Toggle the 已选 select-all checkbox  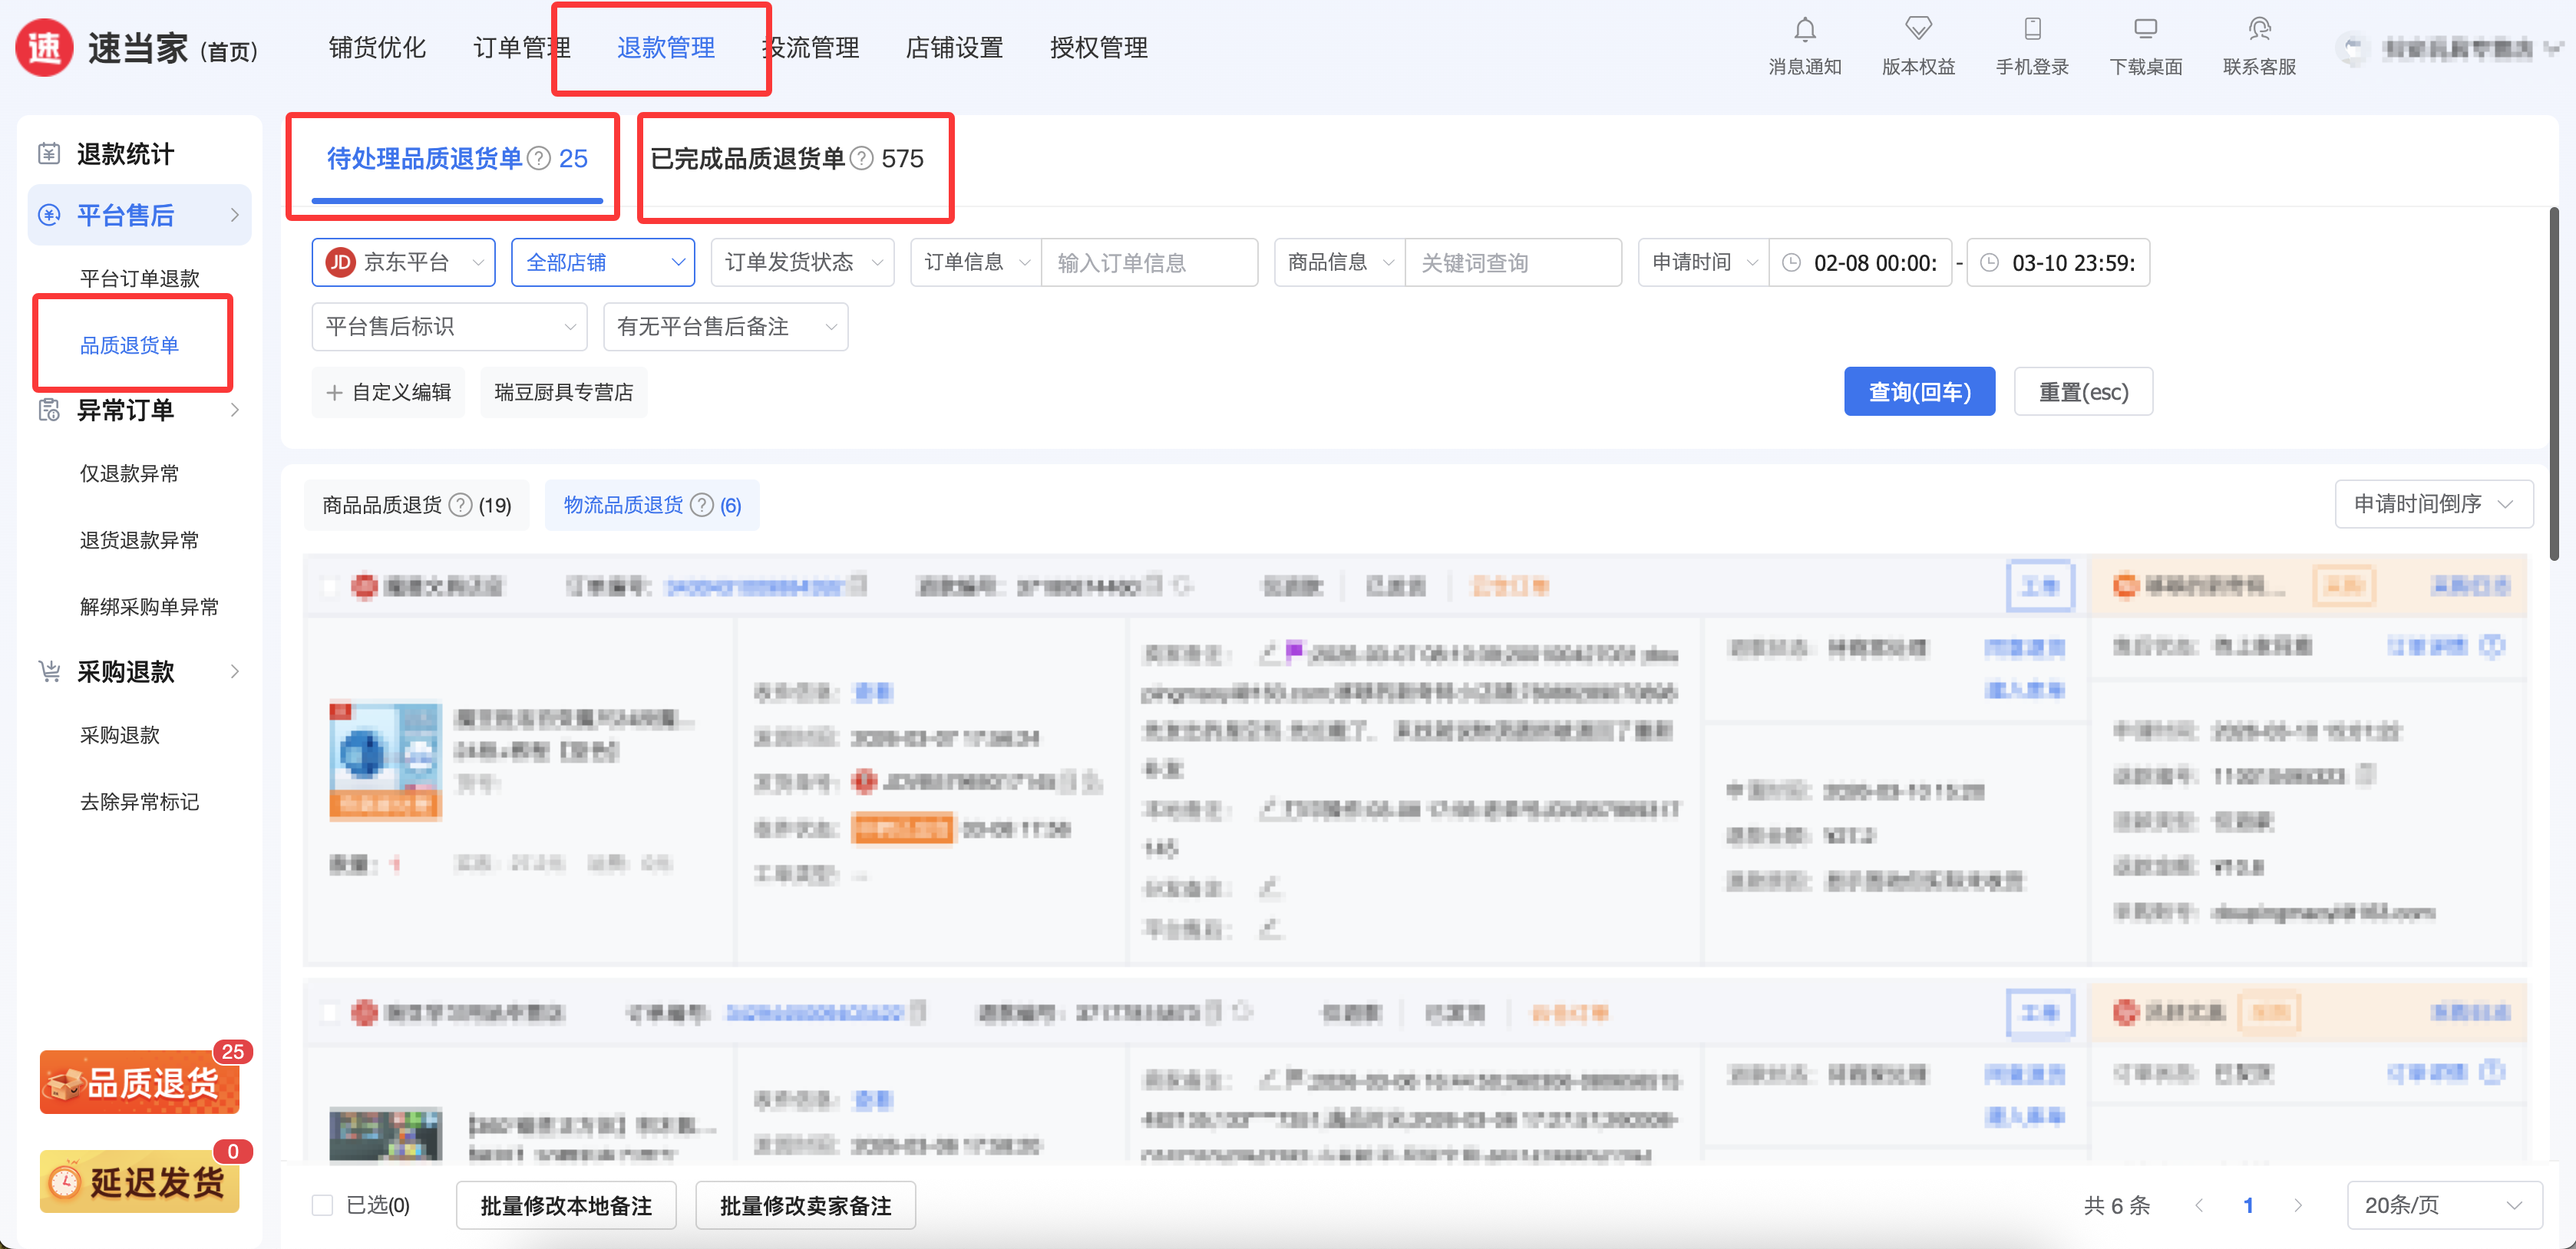[322, 1205]
